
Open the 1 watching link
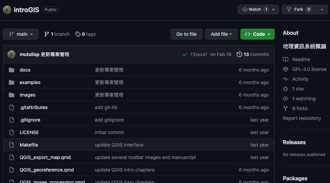tap(304, 99)
